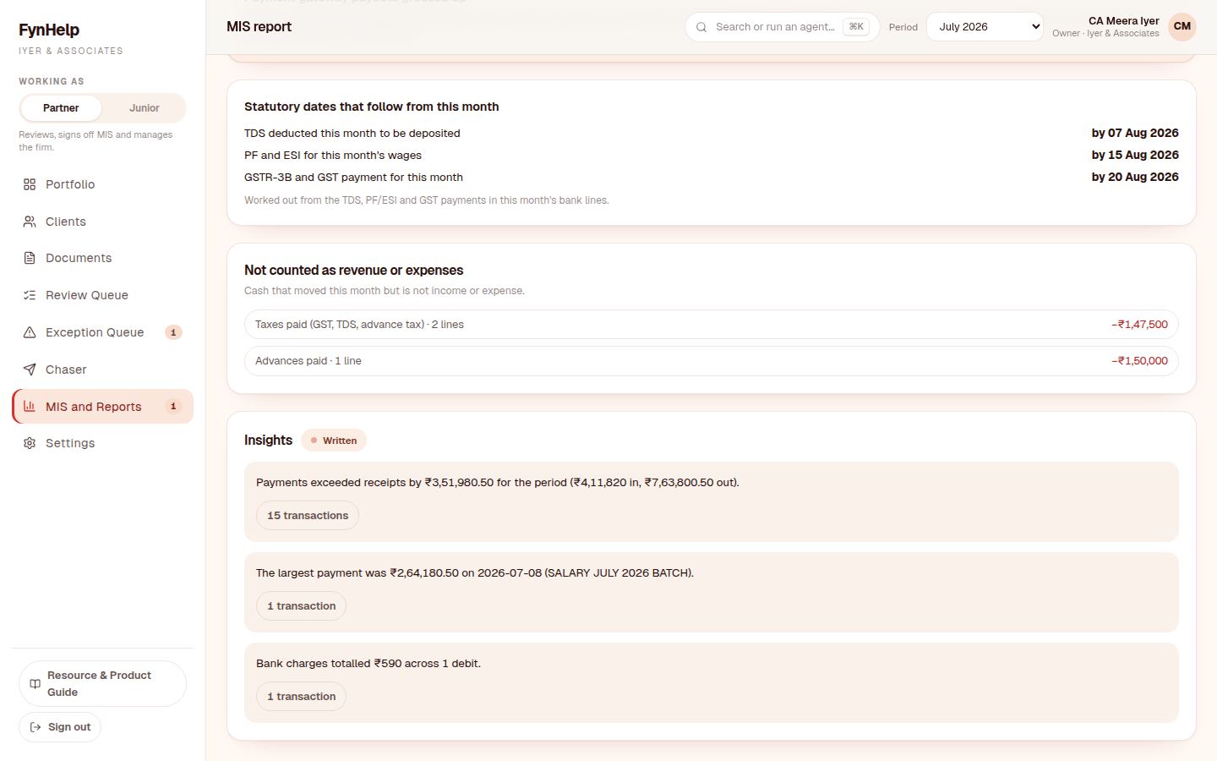Viewport: 1217px width, 761px height.
Task: Navigate to Review Queue
Action: pos(102,295)
